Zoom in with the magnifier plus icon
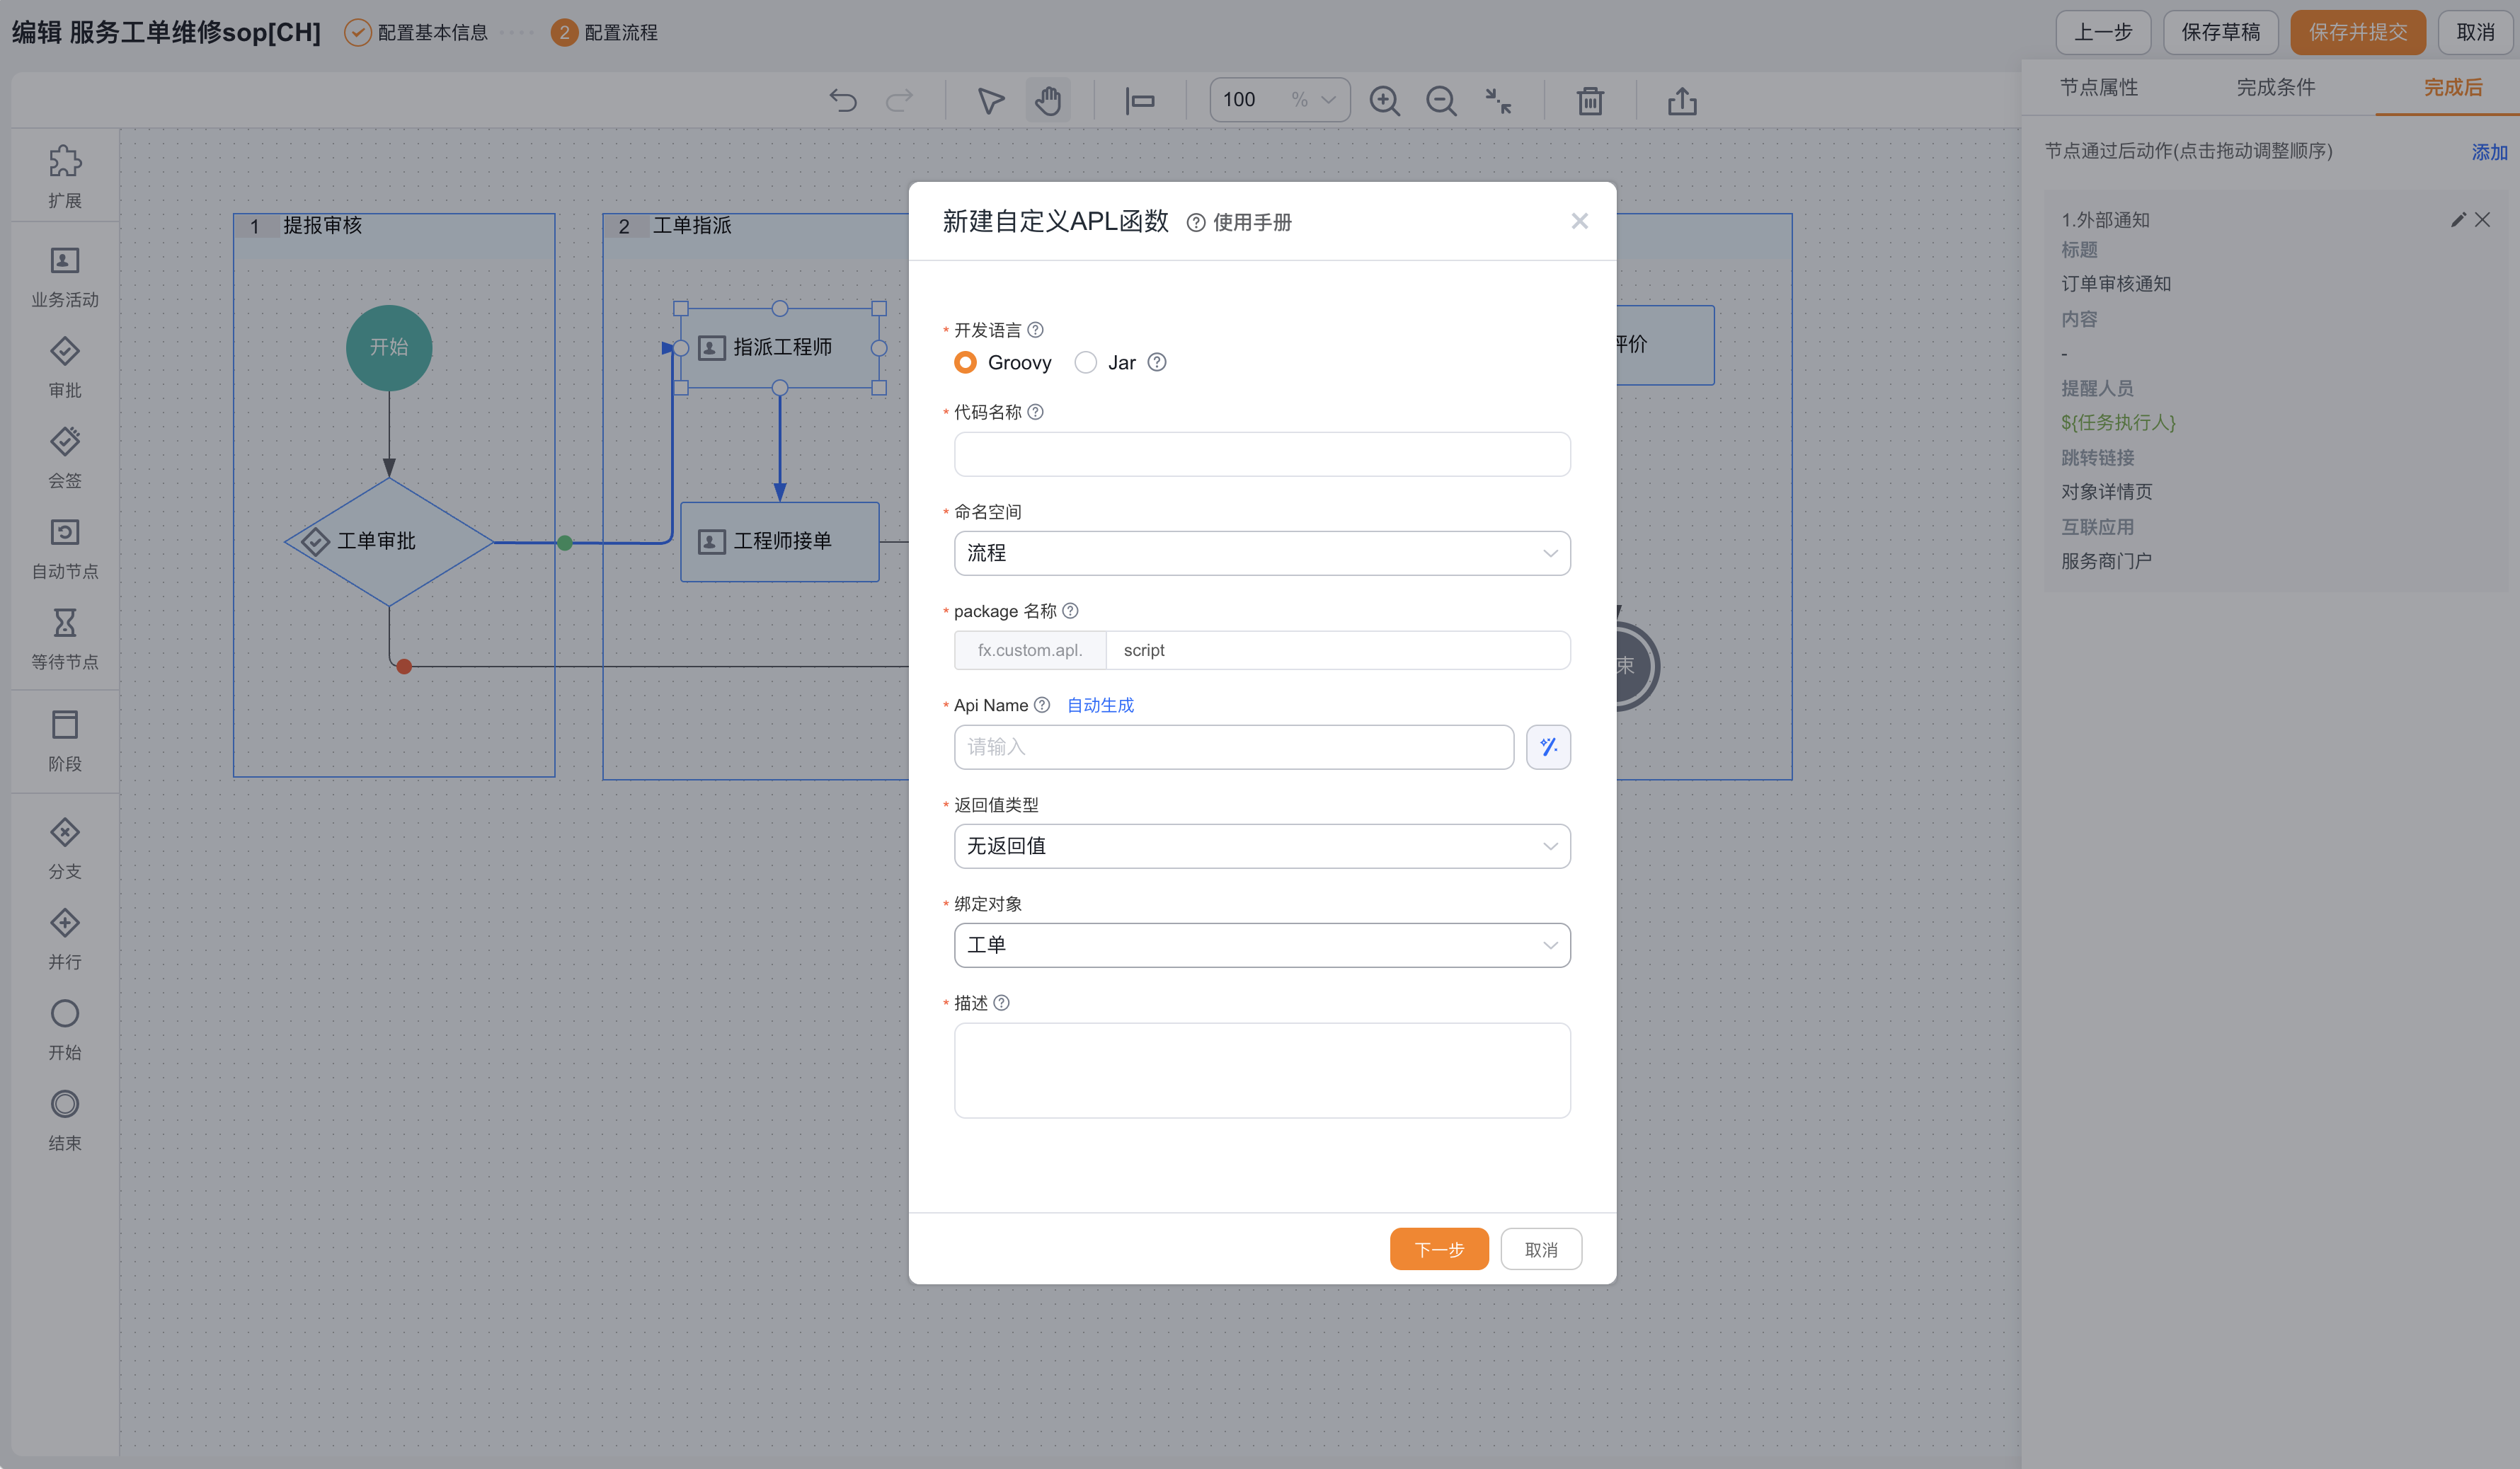 (x=1384, y=100)
